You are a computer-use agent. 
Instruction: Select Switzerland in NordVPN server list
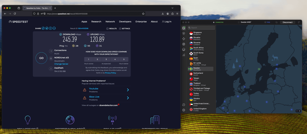pos(201,74)
